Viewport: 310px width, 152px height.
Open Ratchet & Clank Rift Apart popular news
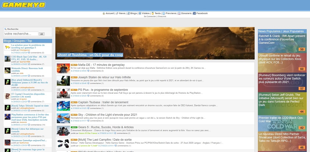282,40
